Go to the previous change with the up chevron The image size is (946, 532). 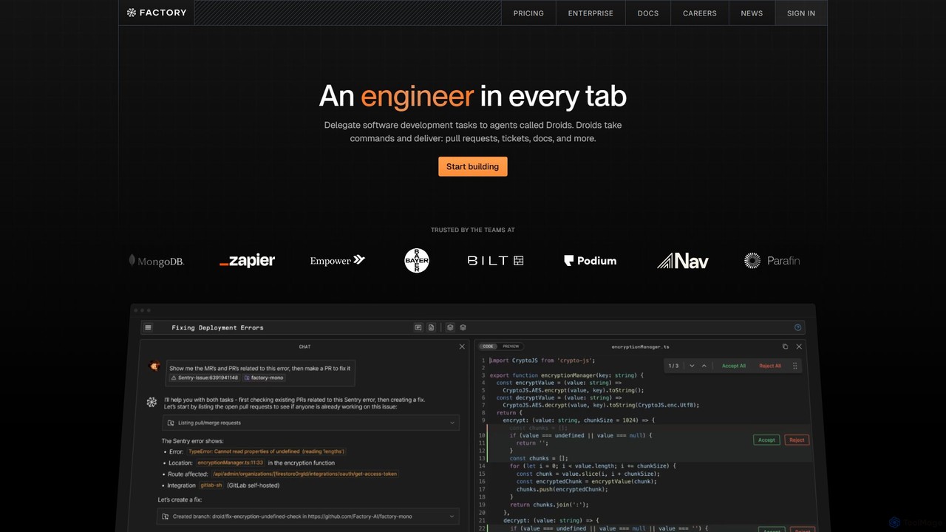704,366
